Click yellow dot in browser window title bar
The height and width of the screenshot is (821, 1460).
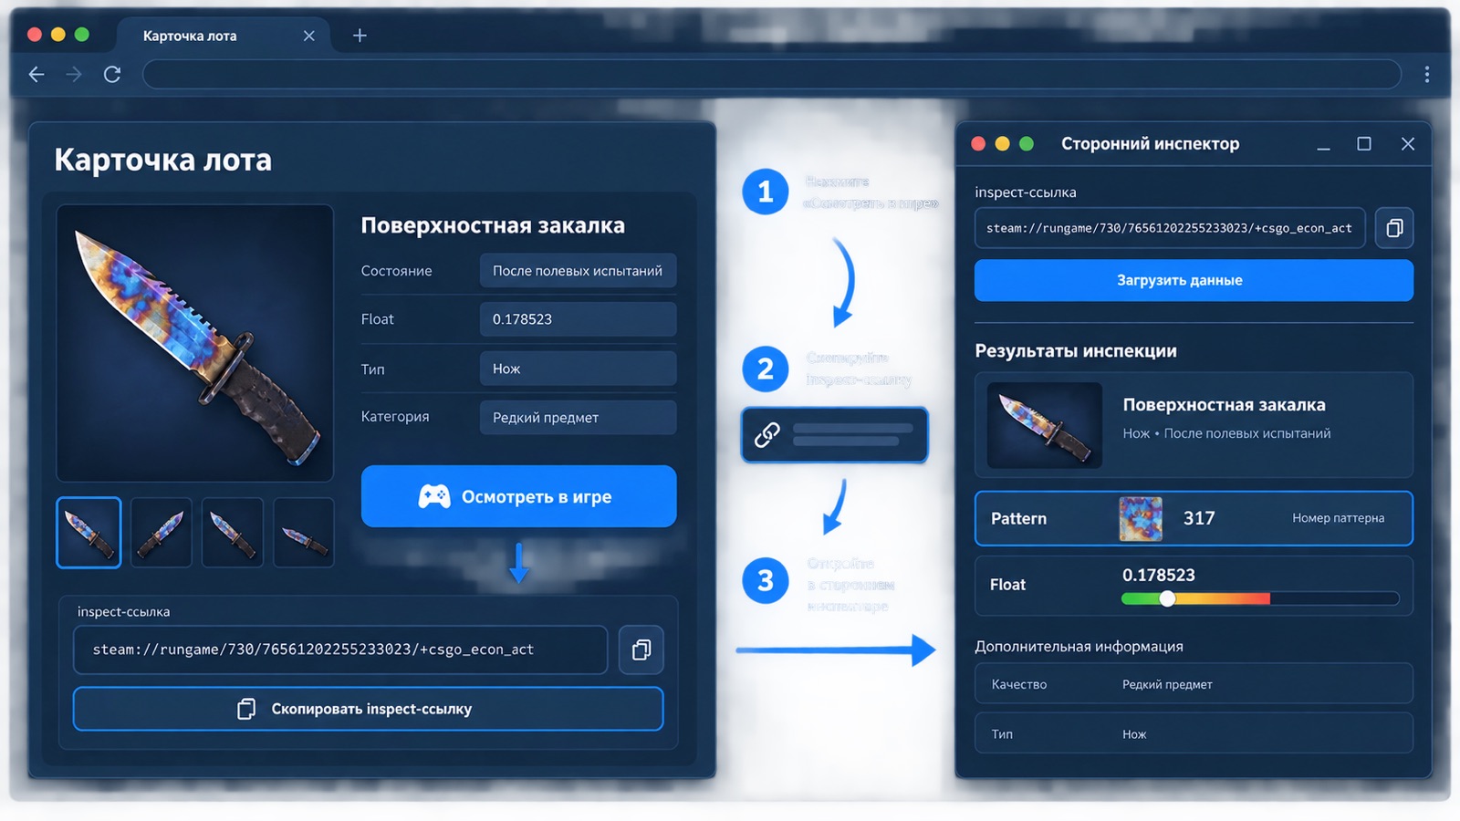click(x=58, y=35)
